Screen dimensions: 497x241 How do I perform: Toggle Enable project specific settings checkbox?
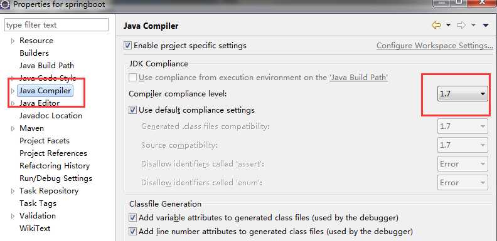pos(127,46)
